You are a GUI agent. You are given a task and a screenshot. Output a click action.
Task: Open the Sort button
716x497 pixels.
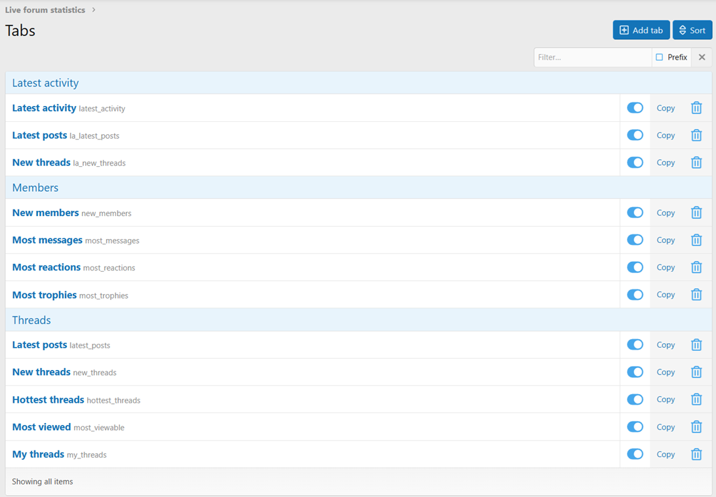(x=692, y=30)
